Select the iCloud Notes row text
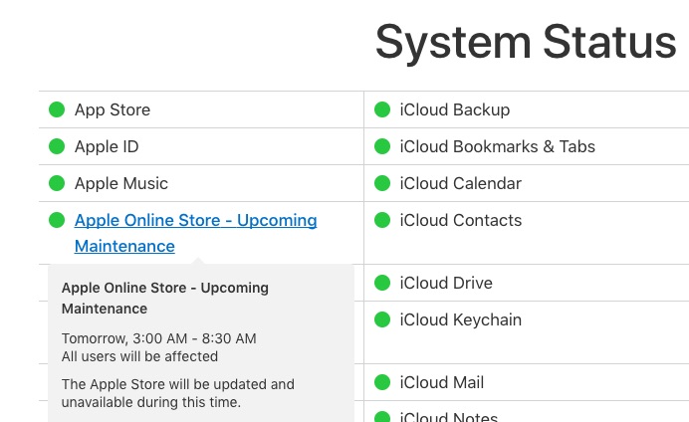This screenshot has height=422, width=689. (x=449, y=416)
